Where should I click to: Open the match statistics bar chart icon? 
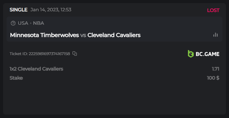(216, 35)
